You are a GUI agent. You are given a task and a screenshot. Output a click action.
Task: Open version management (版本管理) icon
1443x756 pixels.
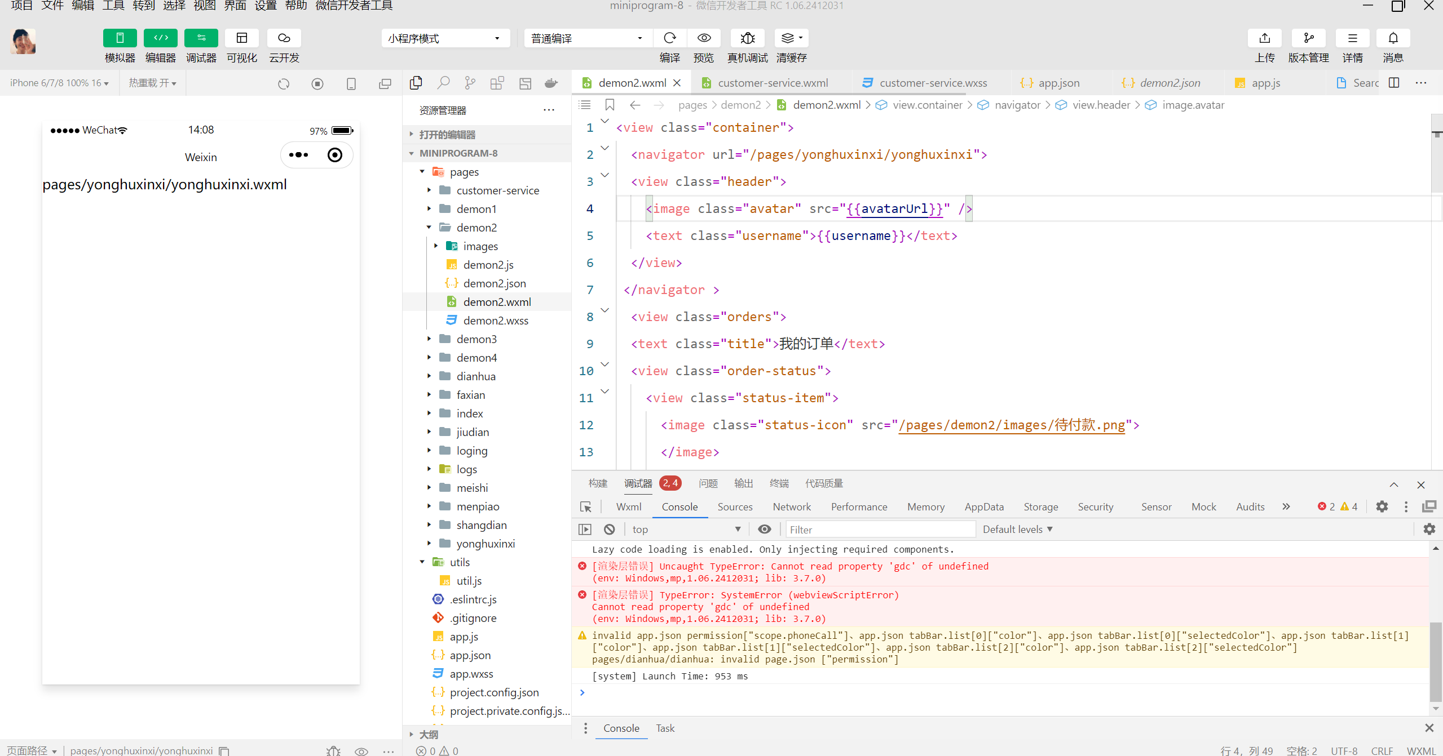(x=1308, y=38)
